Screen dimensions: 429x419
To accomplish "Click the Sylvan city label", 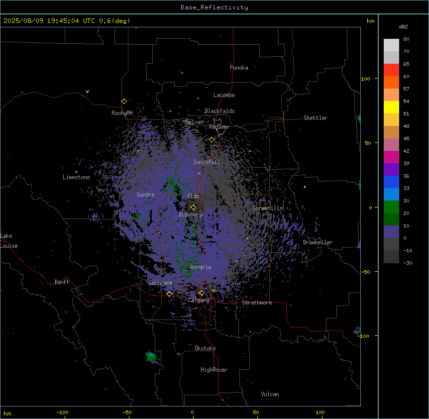I will point(195,122).
